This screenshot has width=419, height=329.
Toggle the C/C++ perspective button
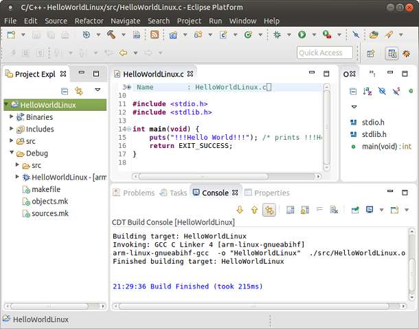pyautogui.click(x=392, y=53)
